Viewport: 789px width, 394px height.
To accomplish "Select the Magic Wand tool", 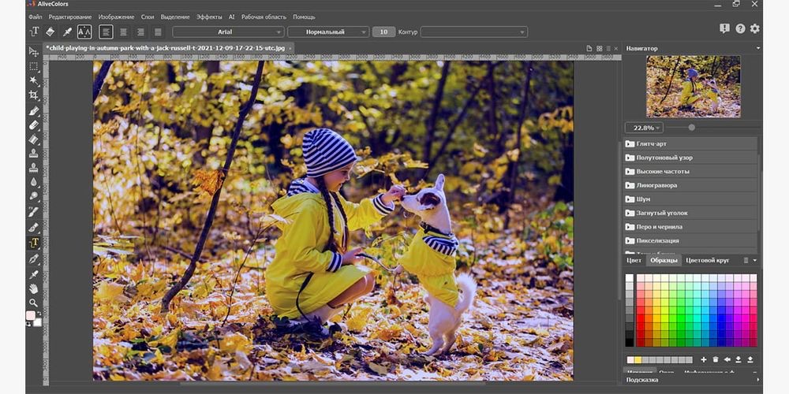I will click(x=34, y=80).
